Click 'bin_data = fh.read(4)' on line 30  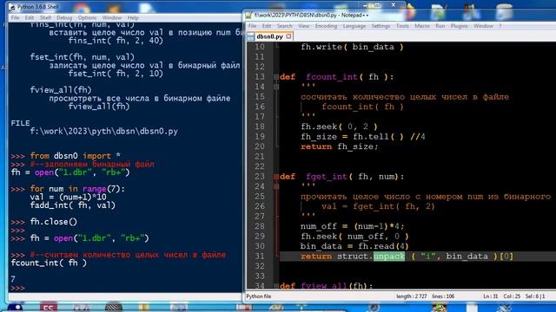click(354, 246)
